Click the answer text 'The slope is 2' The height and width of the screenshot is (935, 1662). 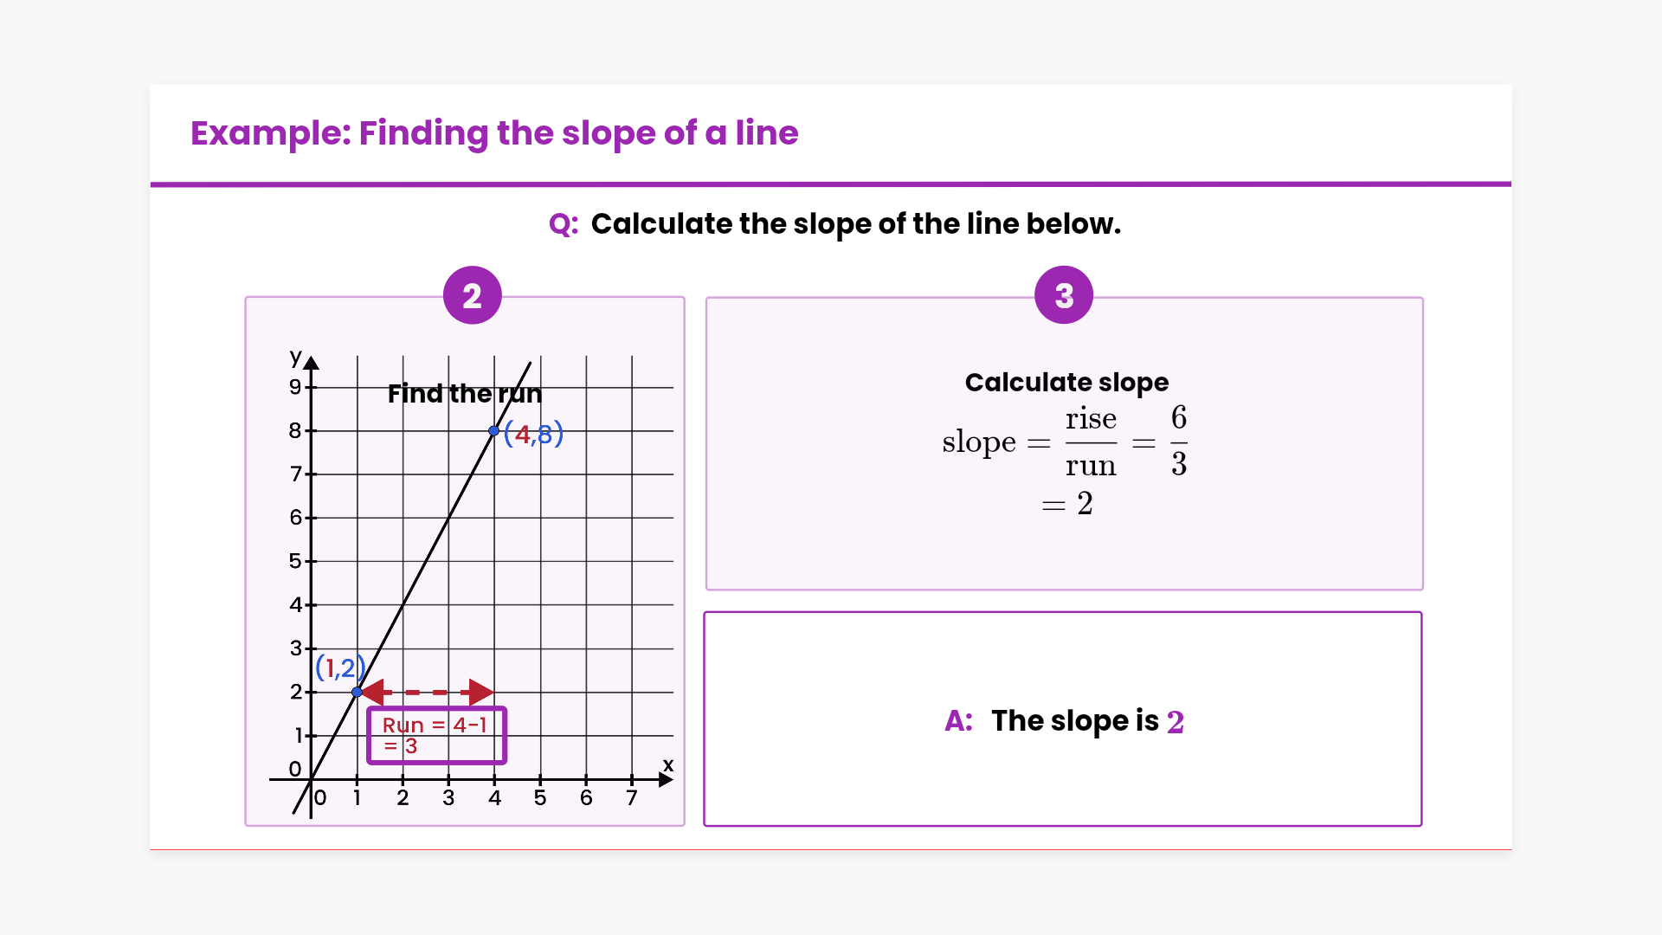click(1086, 721)
